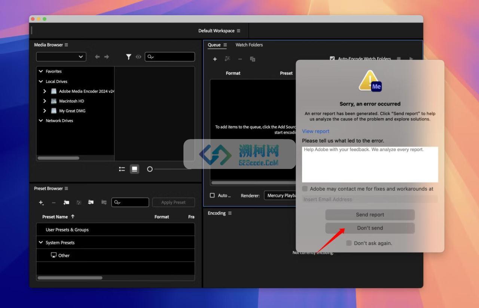Switch Media Browser to list view

[x=122, y=169]
